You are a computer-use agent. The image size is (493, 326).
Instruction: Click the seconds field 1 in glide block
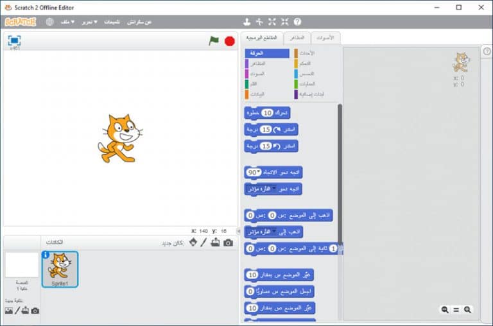point(333,248)
